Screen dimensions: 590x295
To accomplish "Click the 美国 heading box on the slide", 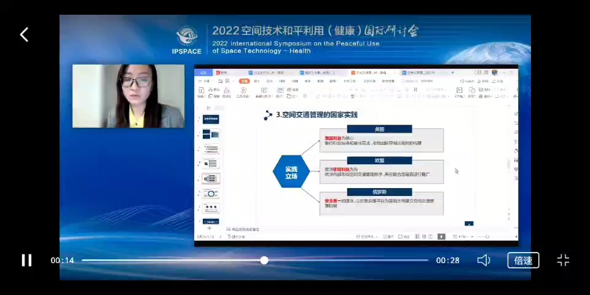I will pyautogui.click(x=379, y=129).
